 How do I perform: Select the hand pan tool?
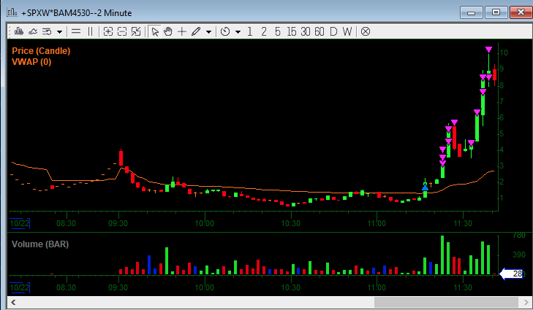pyautogui.click(x=168, y=31)
